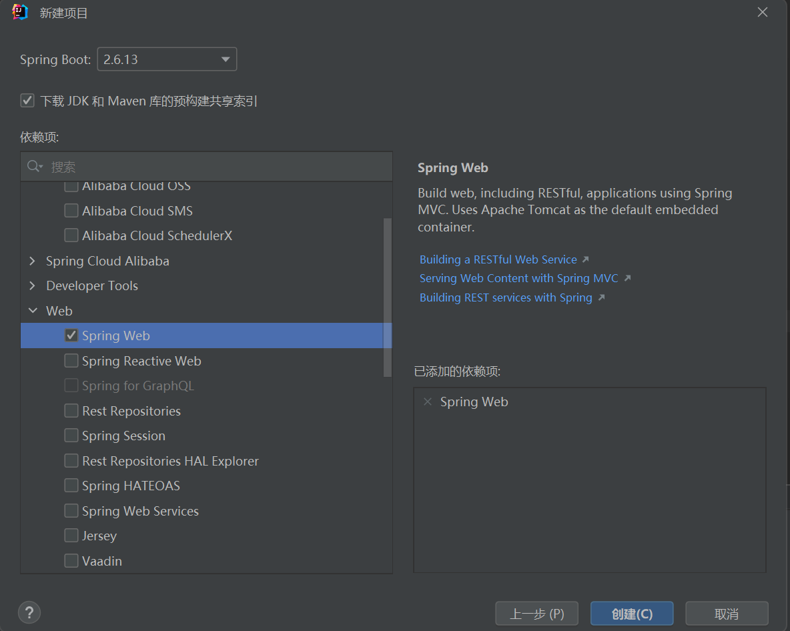Click arrow icon beside Serving Web Content link

[x=627, y=278]
